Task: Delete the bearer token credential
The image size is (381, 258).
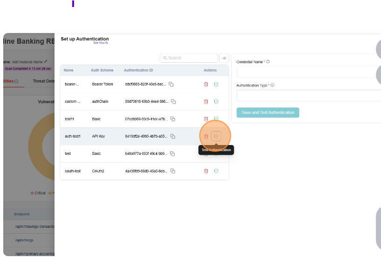Action: tap(206, 84)
